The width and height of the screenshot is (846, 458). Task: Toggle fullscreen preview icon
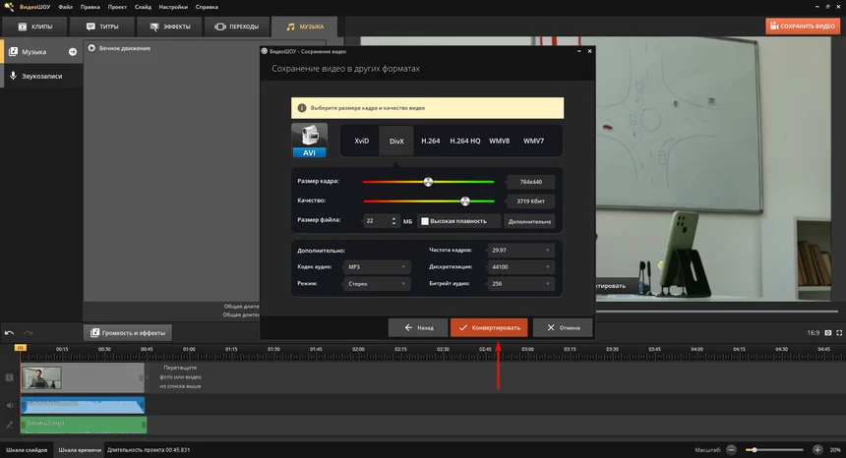tap(839, 333)
